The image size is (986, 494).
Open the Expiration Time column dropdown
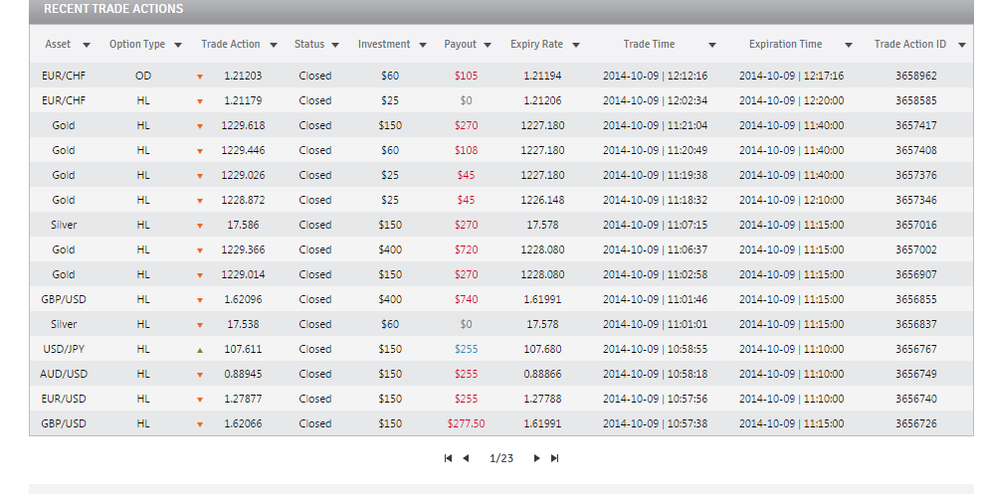point(849,45)
